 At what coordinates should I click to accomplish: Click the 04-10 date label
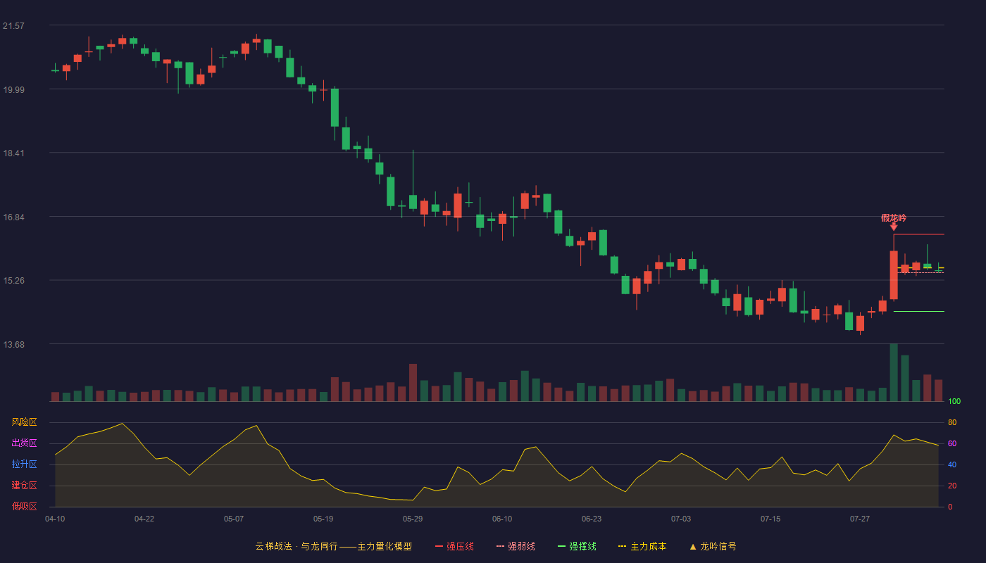click(55, 519)
